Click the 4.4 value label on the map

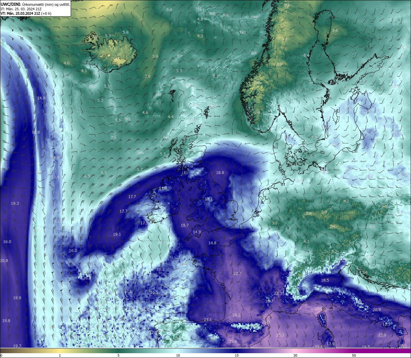tap(171, 117)
